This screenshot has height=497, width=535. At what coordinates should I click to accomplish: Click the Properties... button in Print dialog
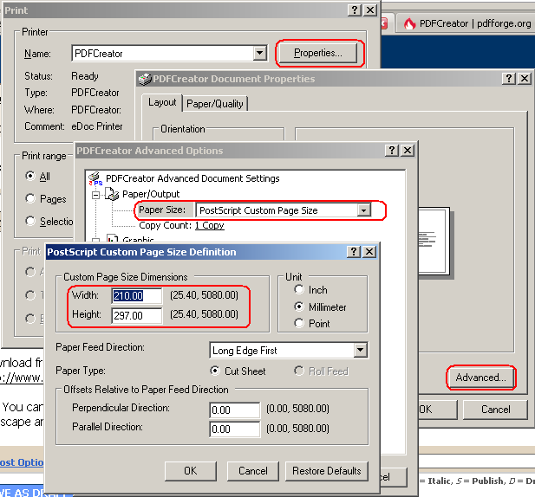[318, 53]
